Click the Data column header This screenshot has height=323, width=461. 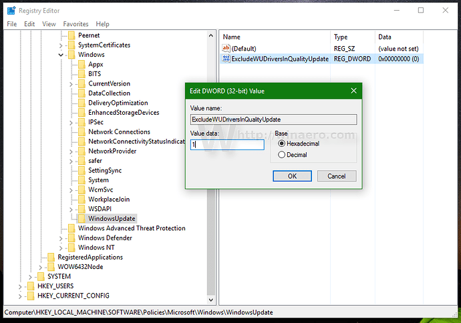click(x=385, y=37)
